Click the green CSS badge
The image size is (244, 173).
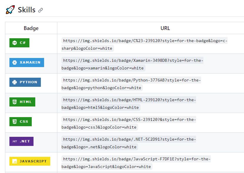(21, 122)
